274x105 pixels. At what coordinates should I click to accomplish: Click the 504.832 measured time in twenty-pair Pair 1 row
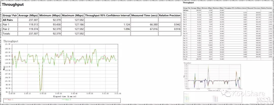[x=258, y=13]
